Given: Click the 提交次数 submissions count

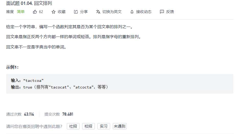Looking at the screenshot, I should pyautogui.click(x=68, y=114).
